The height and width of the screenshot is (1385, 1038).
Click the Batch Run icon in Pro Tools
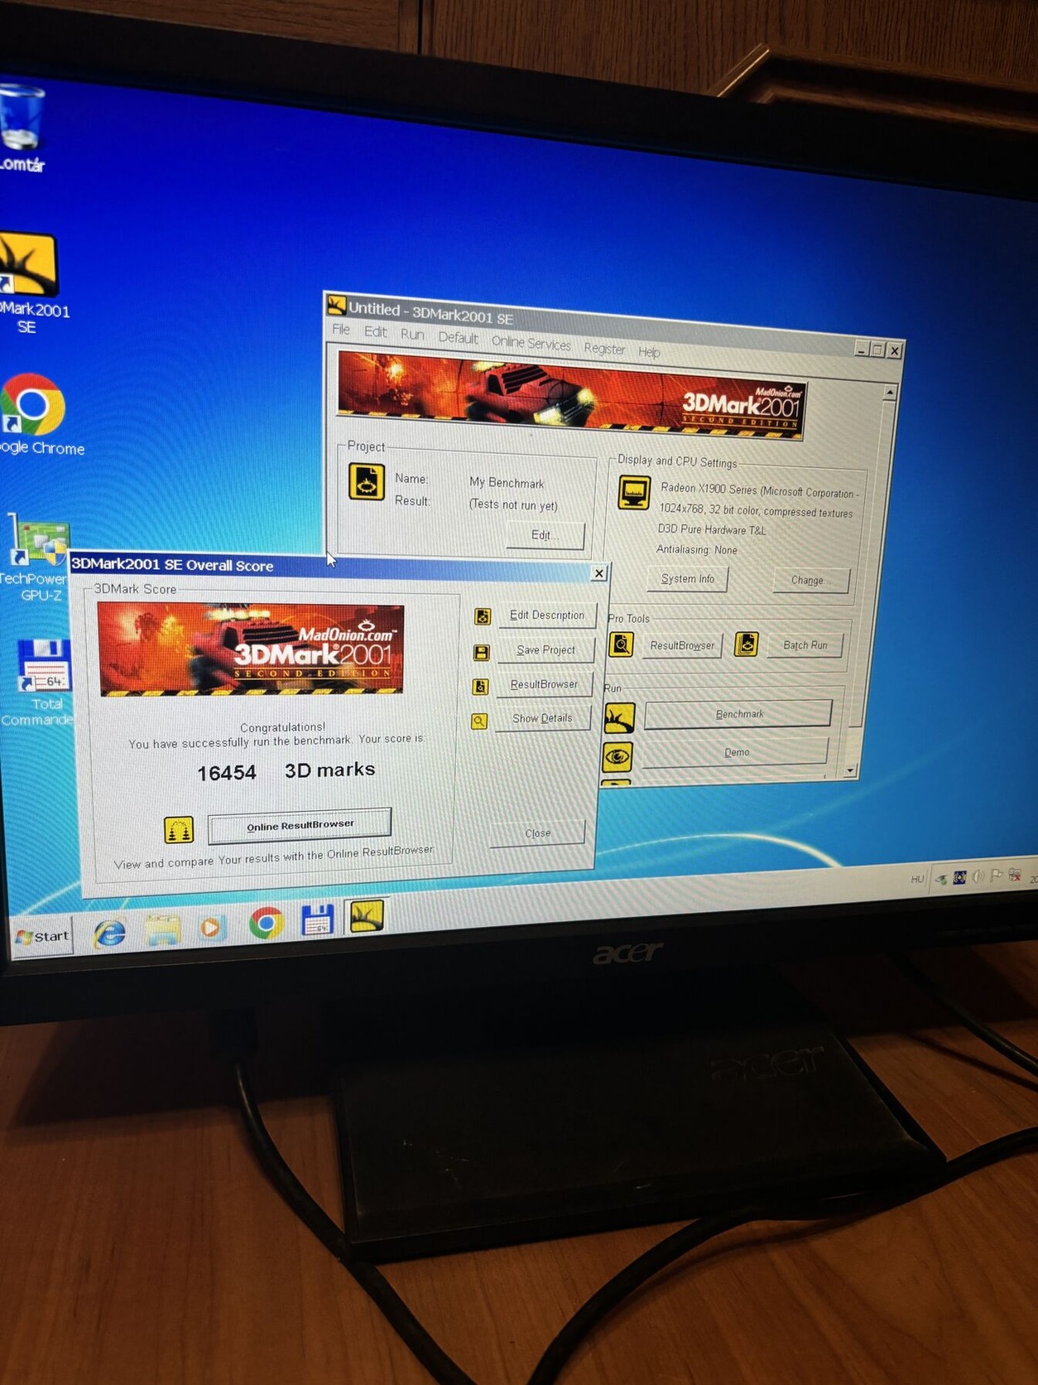point(747,644)
